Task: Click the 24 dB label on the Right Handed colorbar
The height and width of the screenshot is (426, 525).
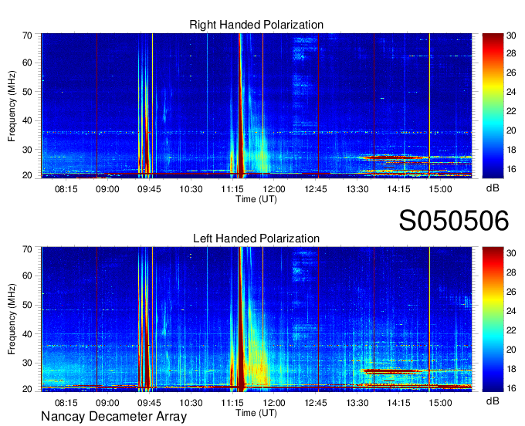Action: (x=511, y=92)
